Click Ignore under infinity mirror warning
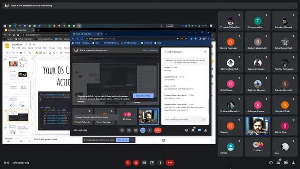This screenshot has width=300, height=169. 137,102
